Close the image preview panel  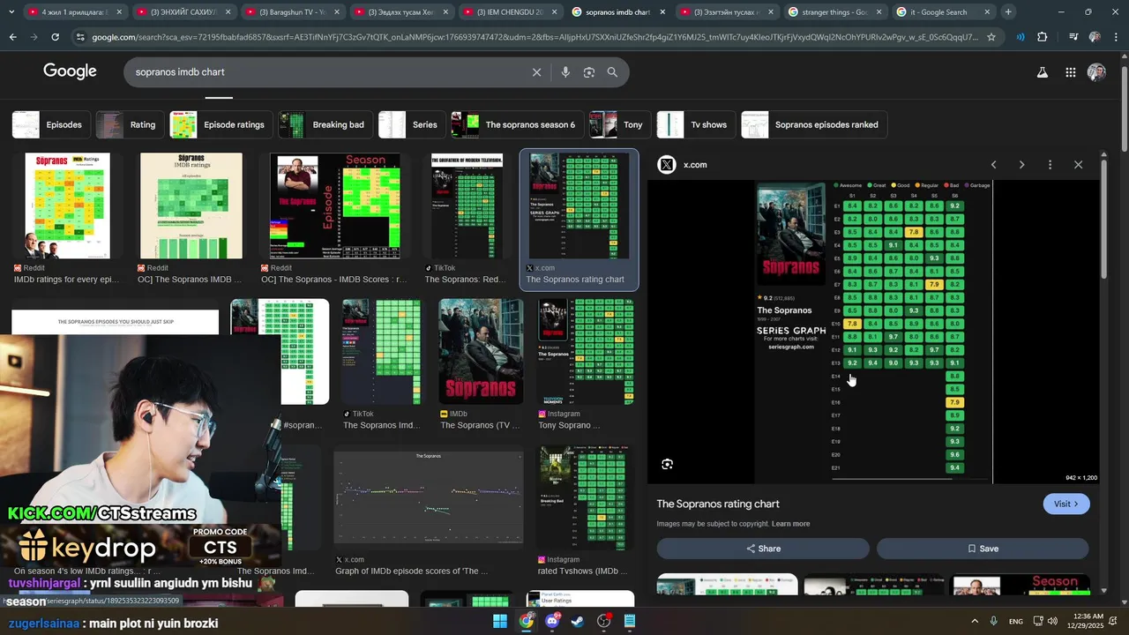[x=1078, y=165]
